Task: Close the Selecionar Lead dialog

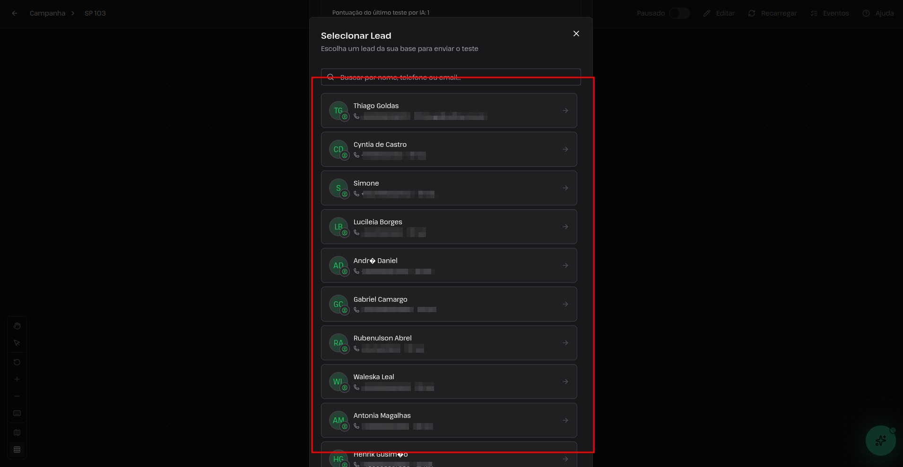Action: coord(576,34)
